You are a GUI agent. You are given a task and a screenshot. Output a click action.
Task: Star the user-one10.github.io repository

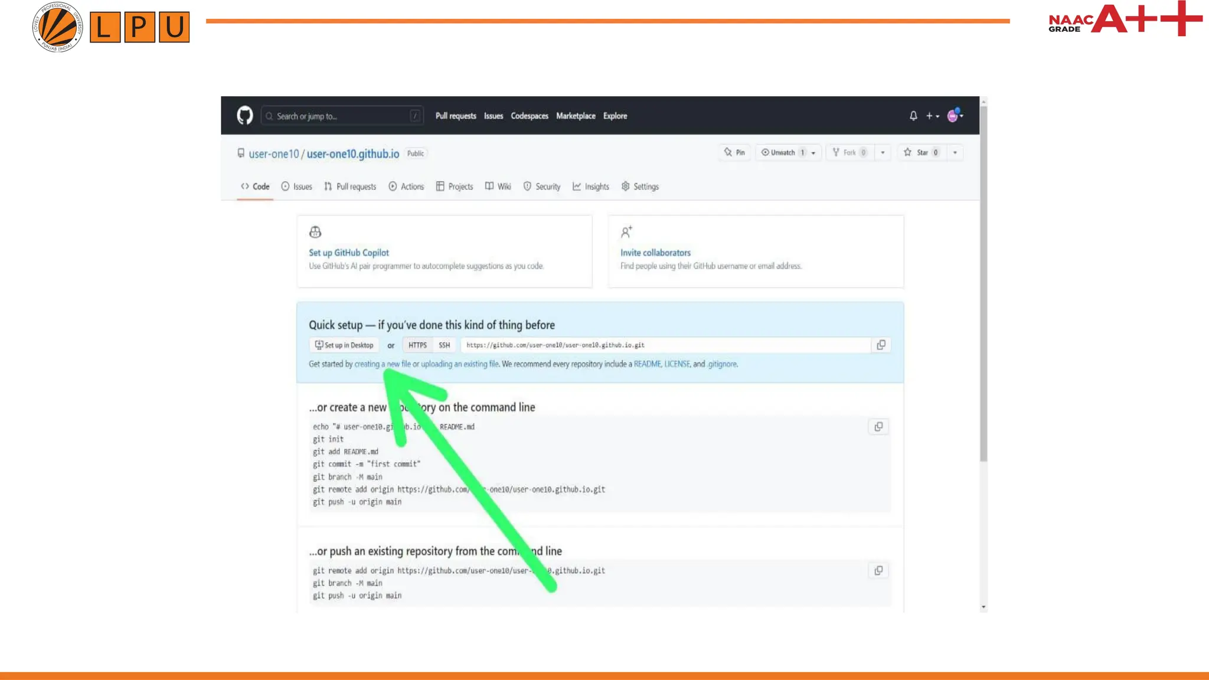pos(921,152)
